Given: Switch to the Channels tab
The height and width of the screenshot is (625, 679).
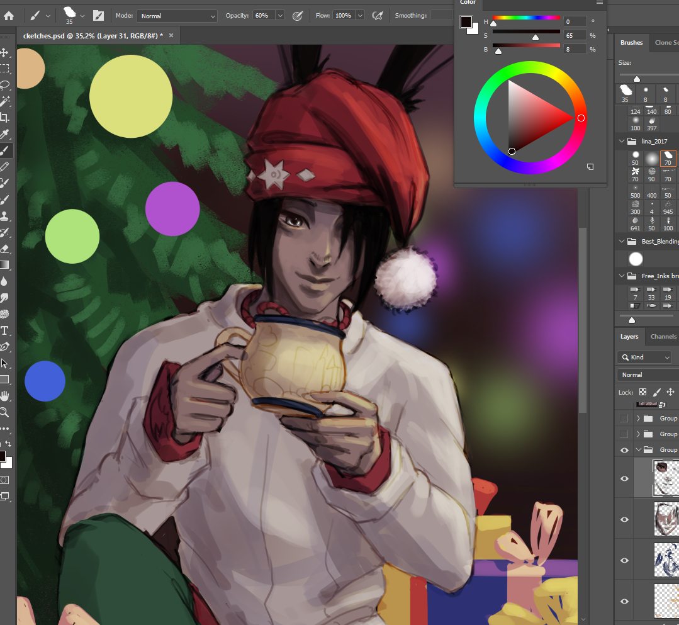Looking at the screenshot, I should [x=663, y=337].
